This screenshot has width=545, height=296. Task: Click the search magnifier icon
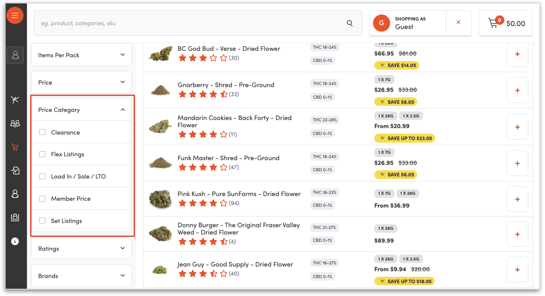tap(350, 23)
